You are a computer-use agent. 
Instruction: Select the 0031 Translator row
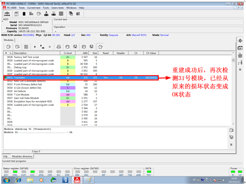click(x=81, y=78)
